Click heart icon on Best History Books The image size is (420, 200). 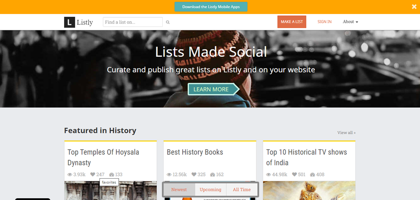194,175
